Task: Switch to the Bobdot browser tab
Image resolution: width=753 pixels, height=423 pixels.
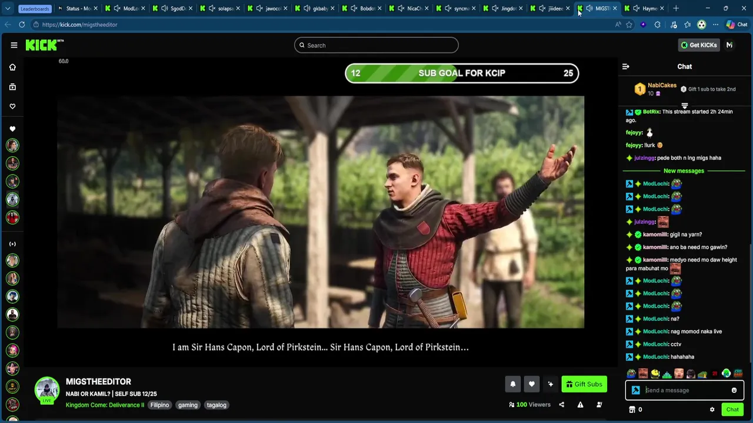Action: (362, 8)
